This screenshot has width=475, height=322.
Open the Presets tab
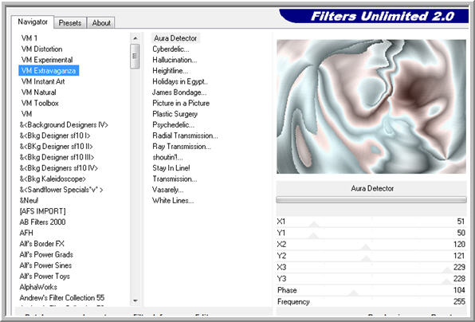70,23
